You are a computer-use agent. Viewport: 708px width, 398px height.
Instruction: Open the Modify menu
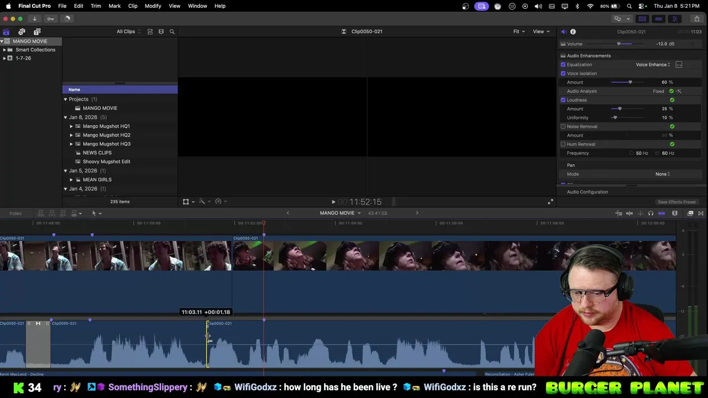pos(153,6)
